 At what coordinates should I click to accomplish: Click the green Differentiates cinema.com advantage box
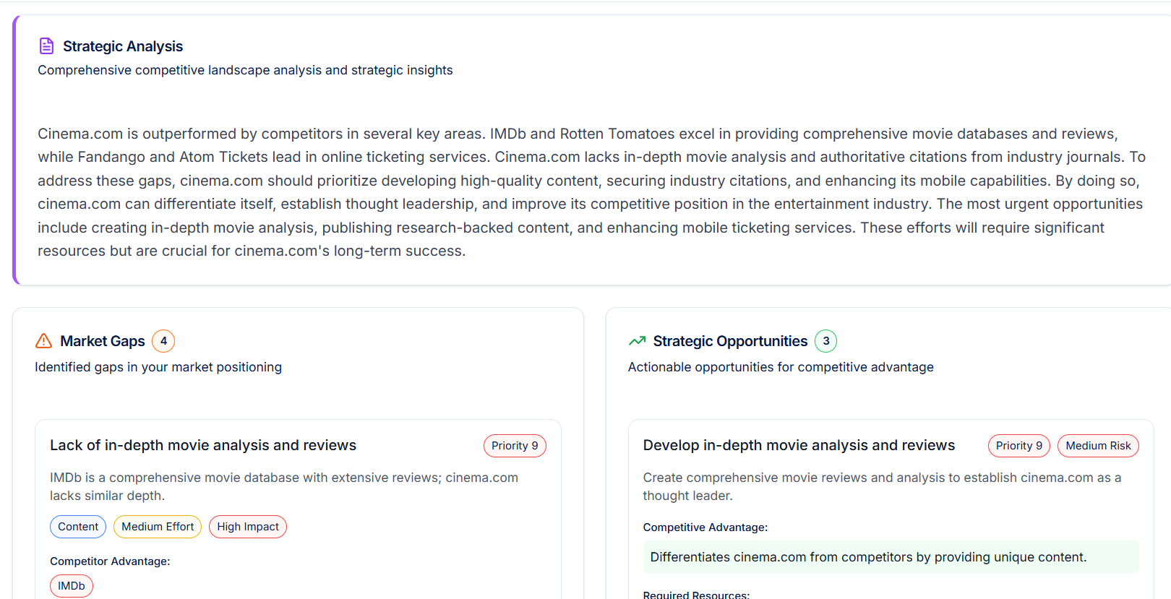point(891,557)
